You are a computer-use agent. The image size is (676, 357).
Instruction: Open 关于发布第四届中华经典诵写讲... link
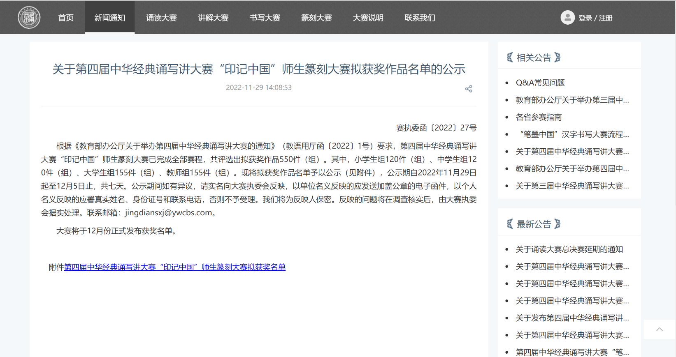(x=572, y=318)
